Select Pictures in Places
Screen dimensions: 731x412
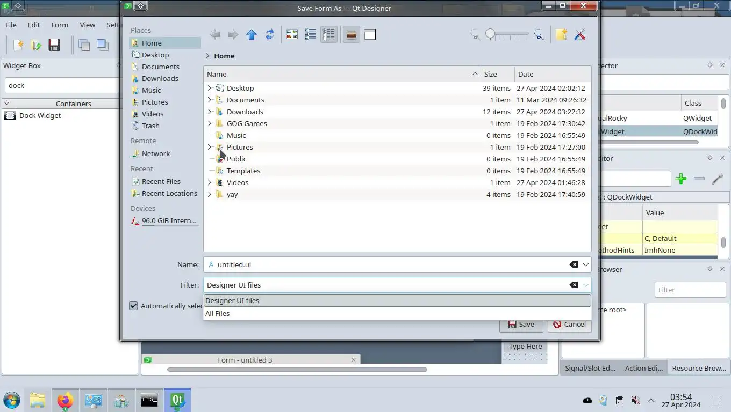tap(165, 102)
